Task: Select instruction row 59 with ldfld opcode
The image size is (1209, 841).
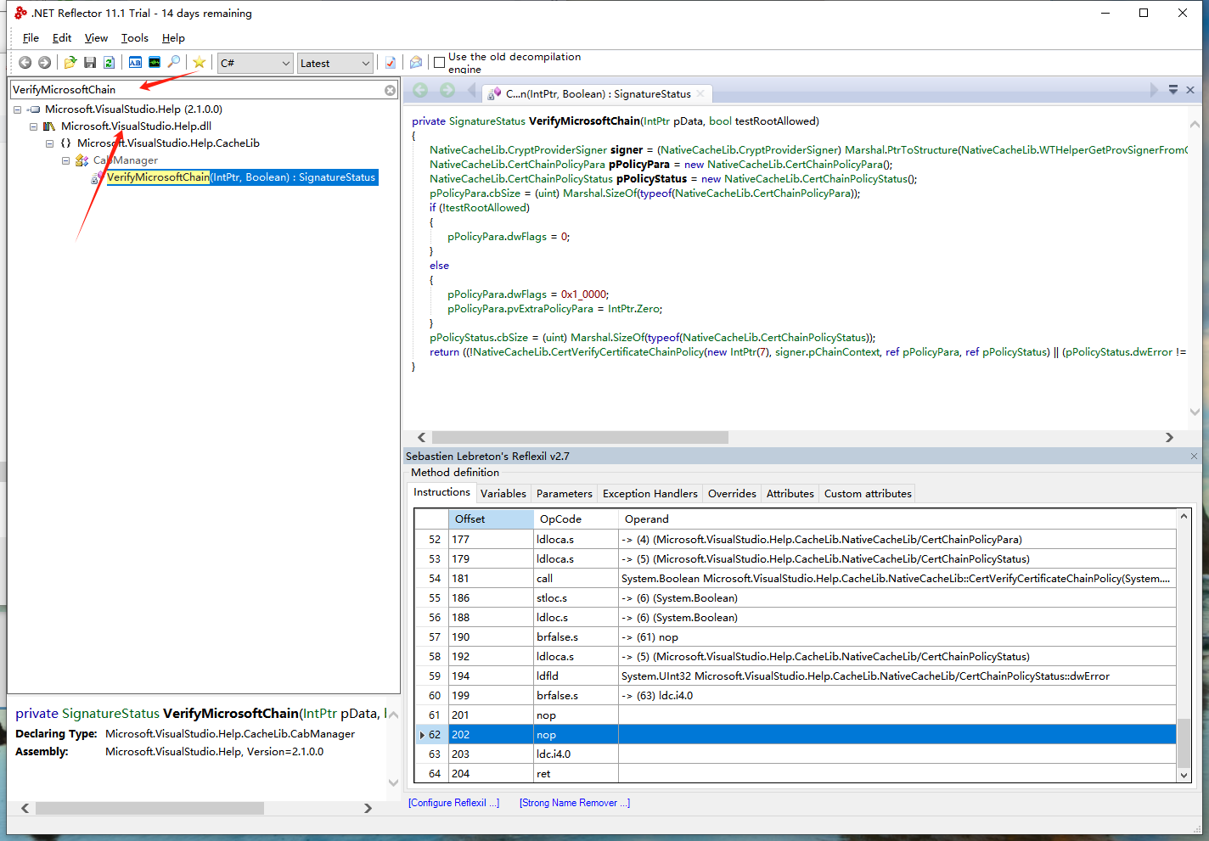Action: click(x=796, y=676)
